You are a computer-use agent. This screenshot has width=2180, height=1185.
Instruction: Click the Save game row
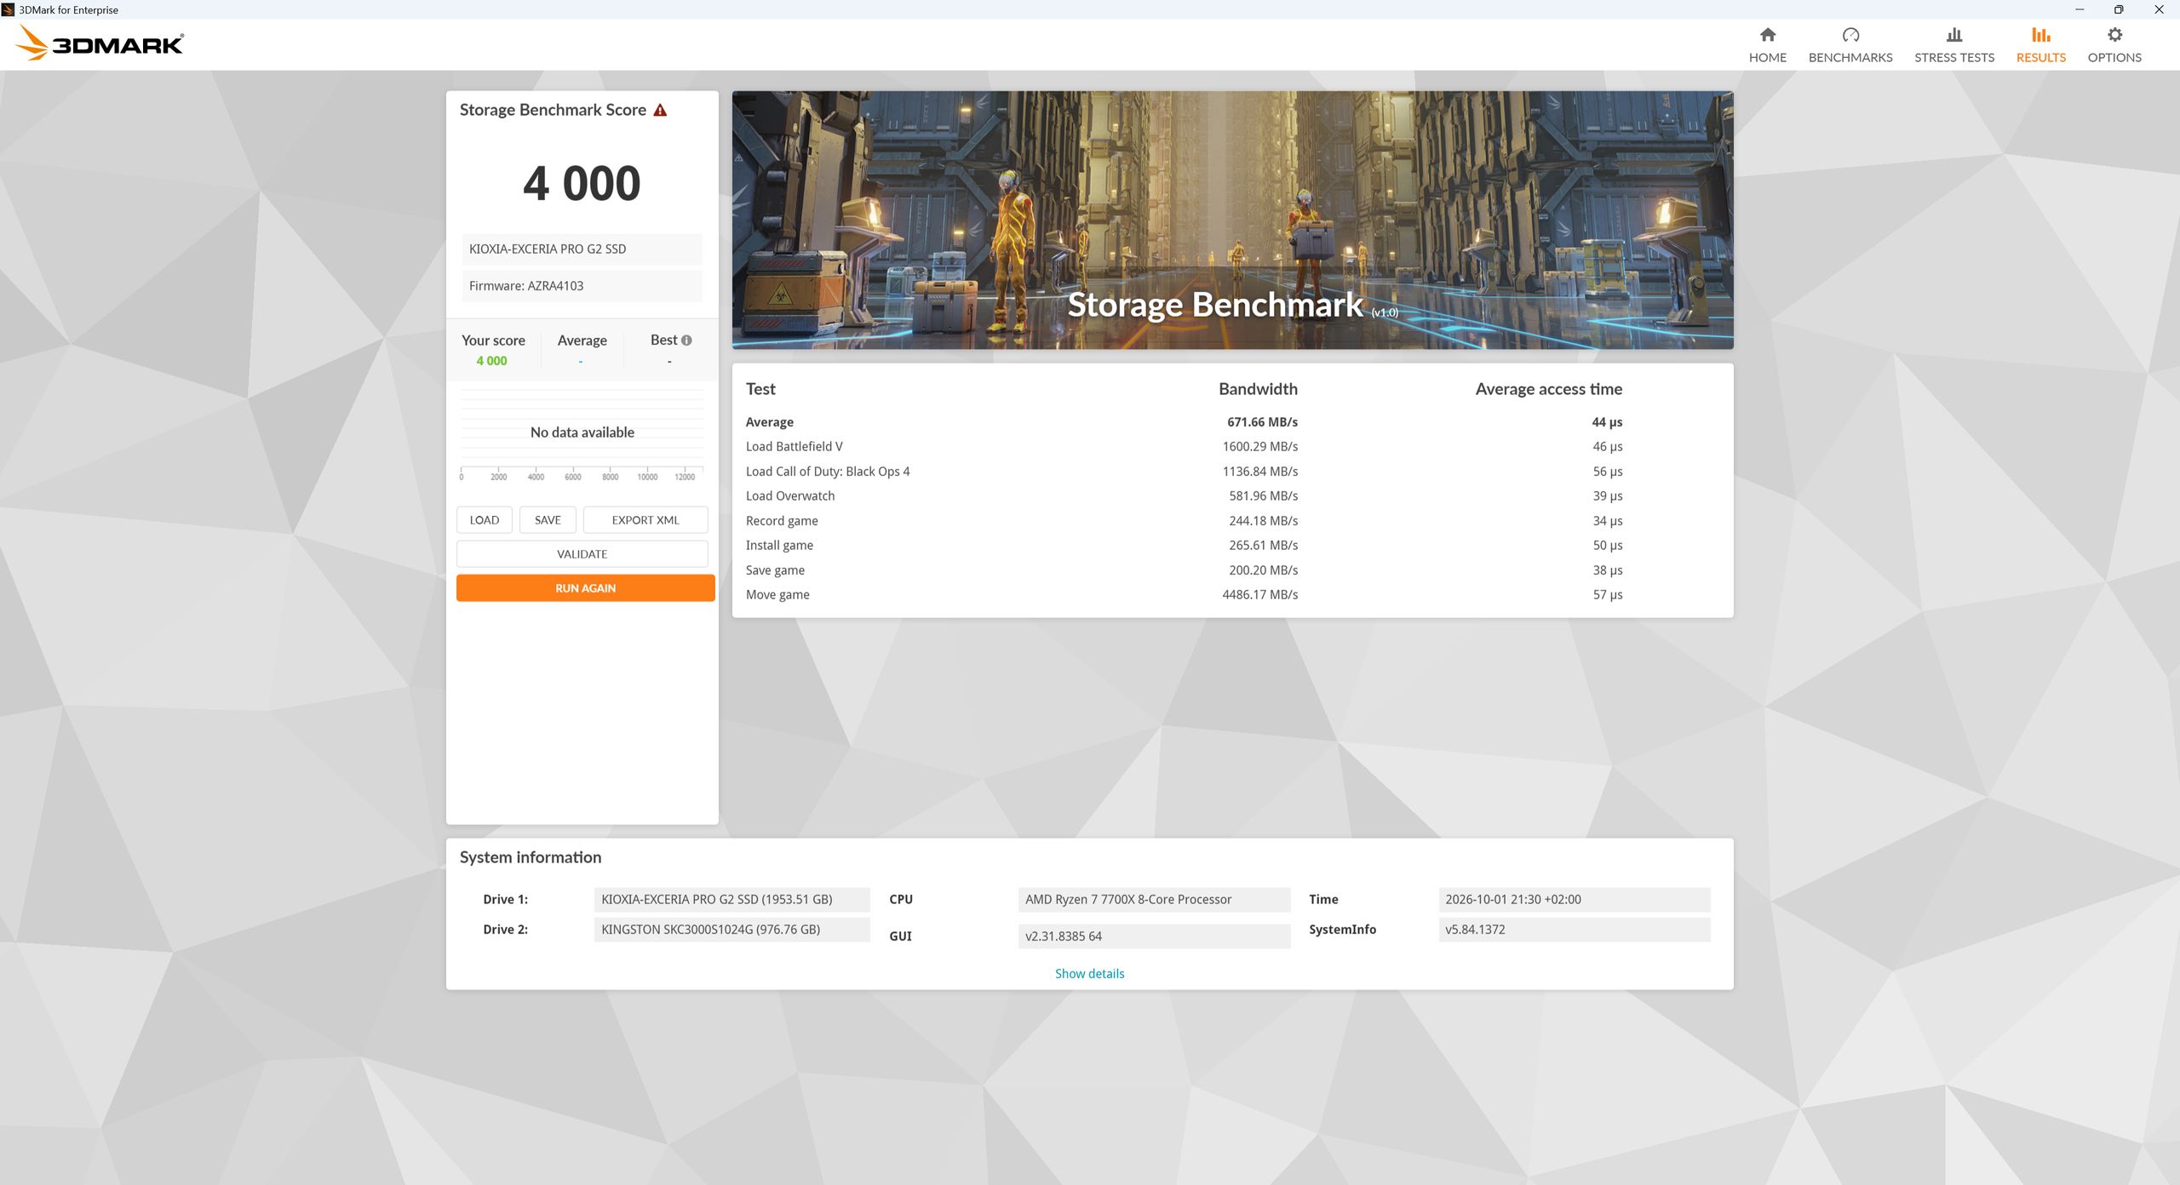pos(1184,570)
